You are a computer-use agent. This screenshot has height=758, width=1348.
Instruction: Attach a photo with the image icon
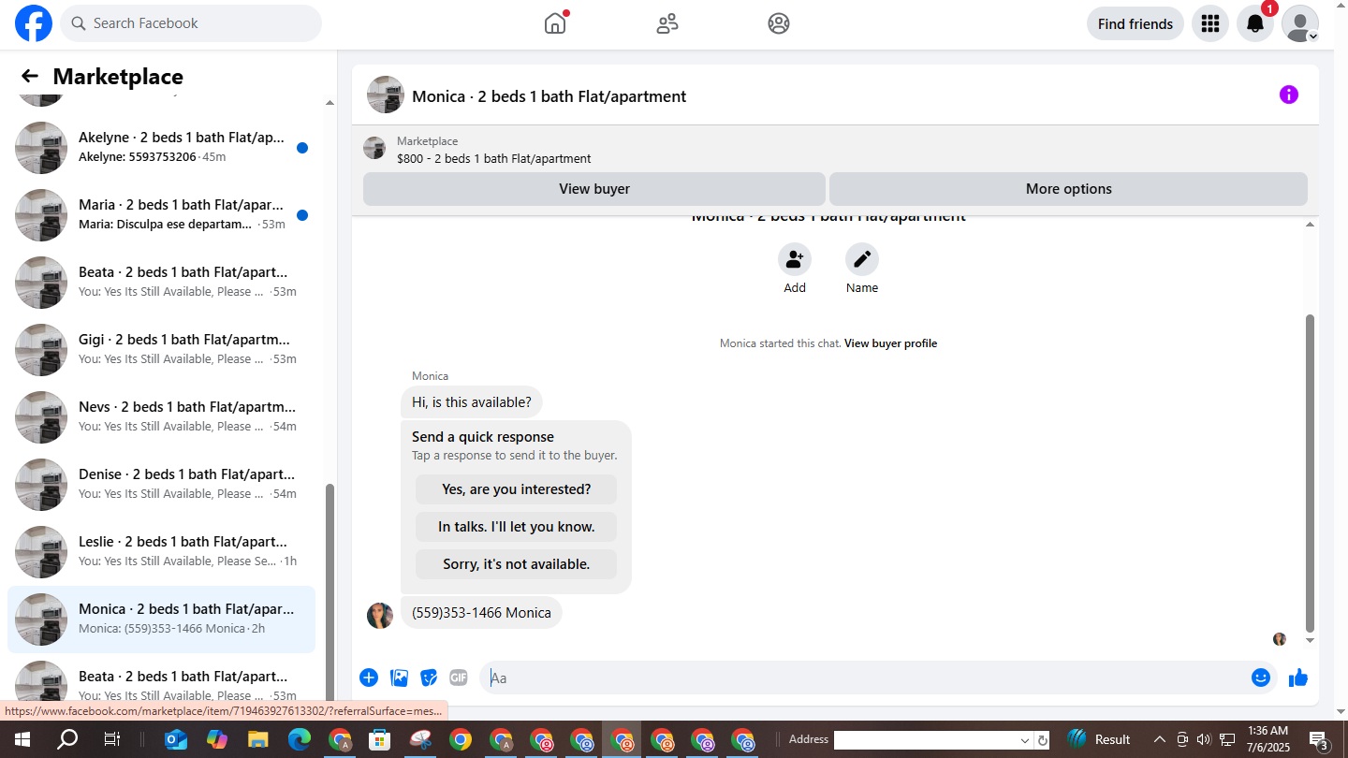400,678
